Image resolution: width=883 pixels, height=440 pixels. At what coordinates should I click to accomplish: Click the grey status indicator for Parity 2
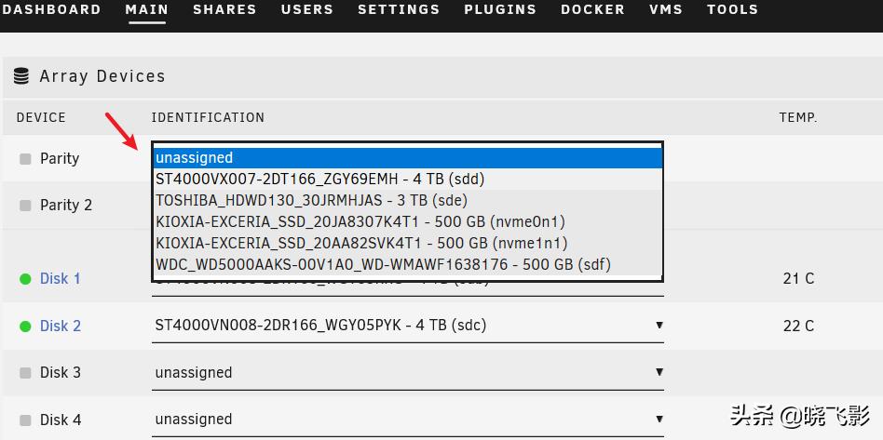(25, 206)
